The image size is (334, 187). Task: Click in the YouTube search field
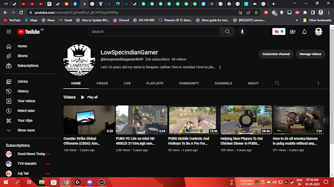[154, 32]
